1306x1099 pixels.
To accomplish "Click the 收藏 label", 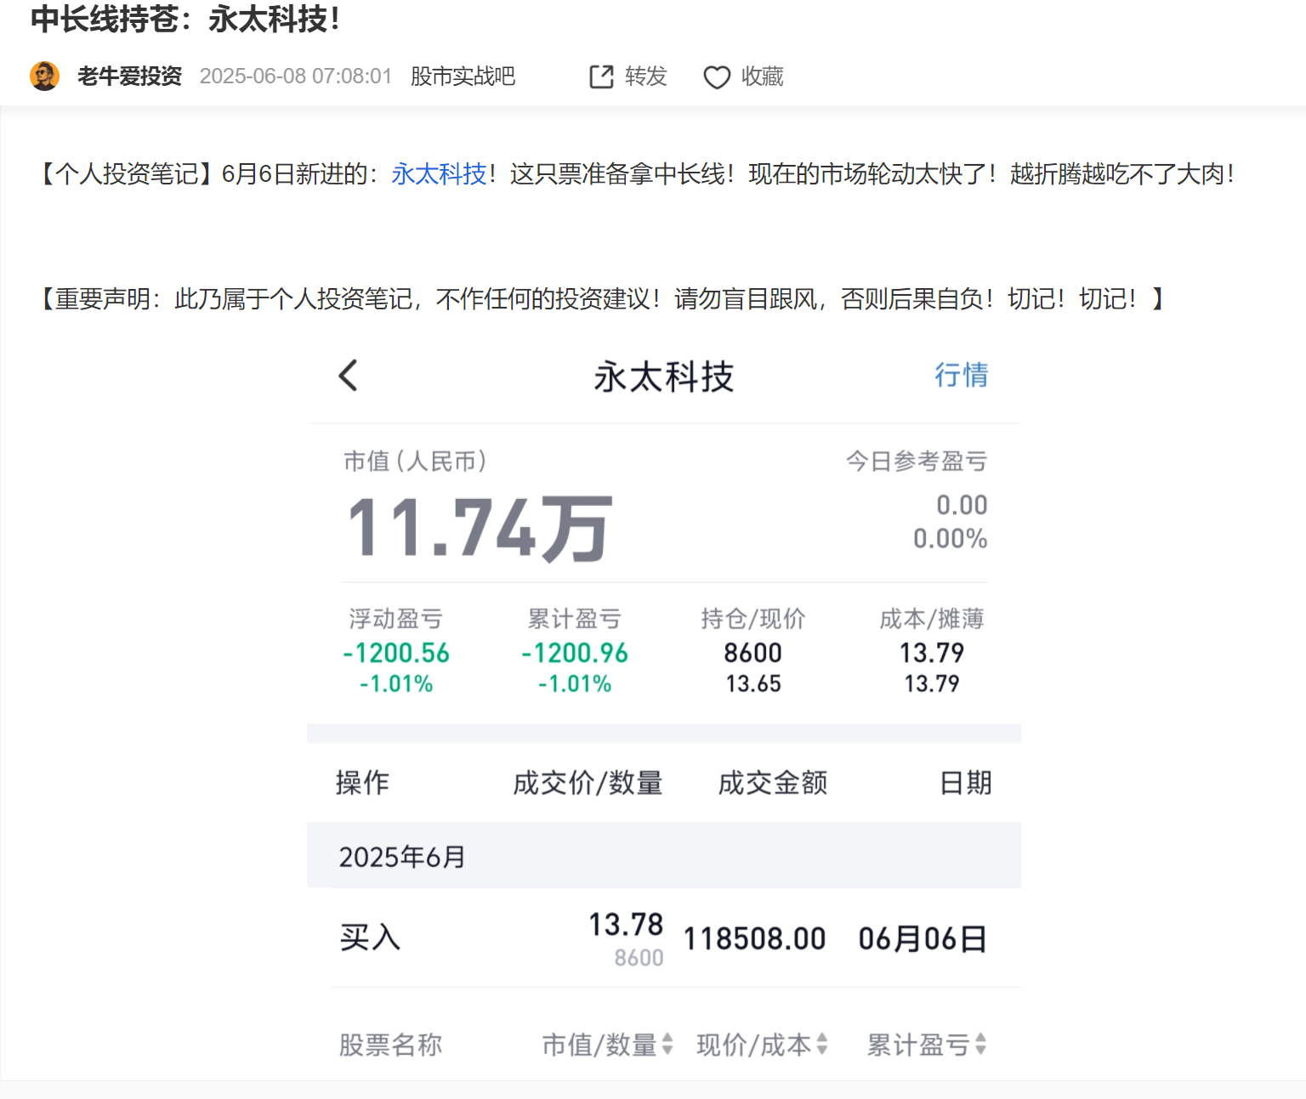I will (762, 76).
